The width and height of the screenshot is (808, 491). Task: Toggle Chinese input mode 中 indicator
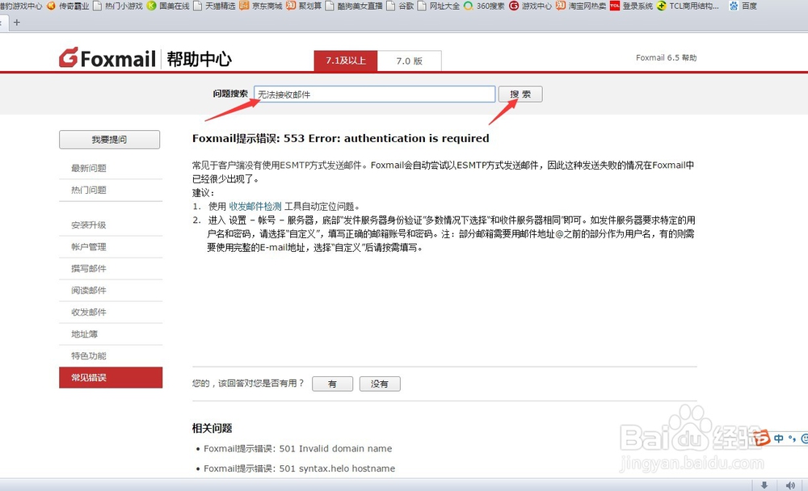pos(779,439)
